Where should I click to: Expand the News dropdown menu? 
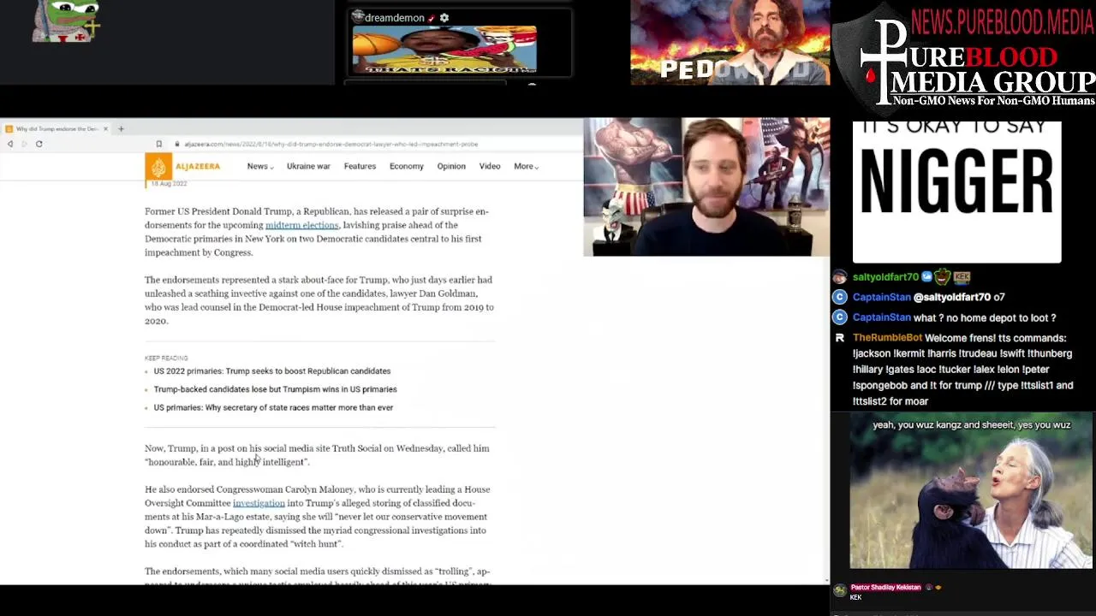pos(260,166)
